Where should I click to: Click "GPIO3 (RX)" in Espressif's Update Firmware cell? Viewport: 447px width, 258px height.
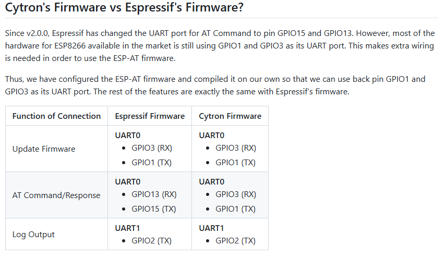151,148
